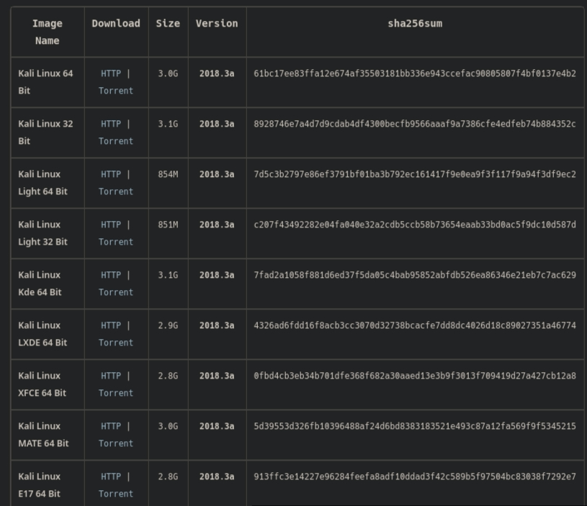This screenshot has width=587, height=506.
Task: Open Torrent link for Kali Kde 64 Bit
Action: [x=116, y=292]
